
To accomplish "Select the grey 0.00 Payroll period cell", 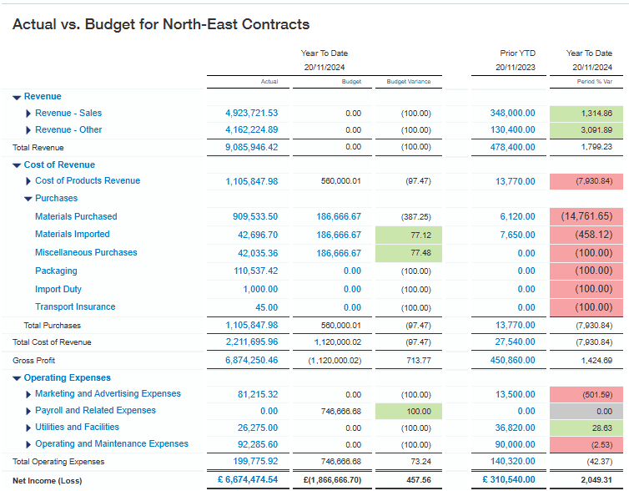I will tap(586, 412).
